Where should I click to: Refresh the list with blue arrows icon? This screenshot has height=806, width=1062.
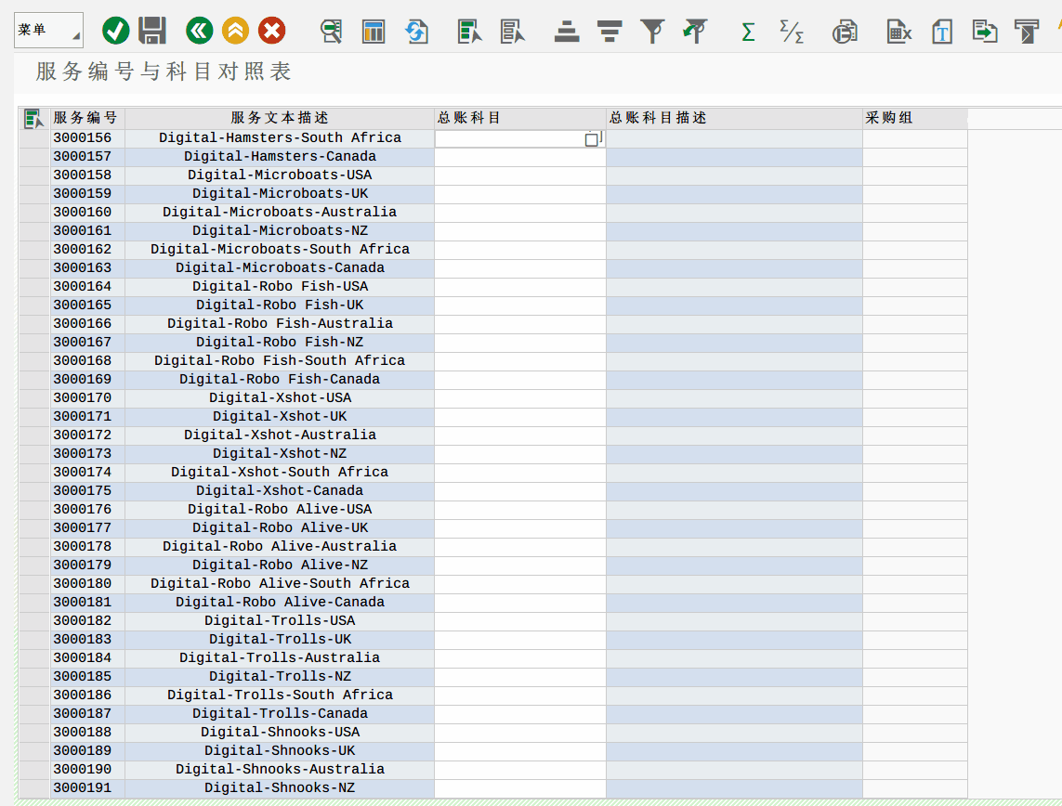[x=416, y=32]
